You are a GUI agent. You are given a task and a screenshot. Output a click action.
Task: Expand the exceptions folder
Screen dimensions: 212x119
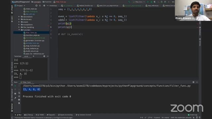click(x=19, y=25)
